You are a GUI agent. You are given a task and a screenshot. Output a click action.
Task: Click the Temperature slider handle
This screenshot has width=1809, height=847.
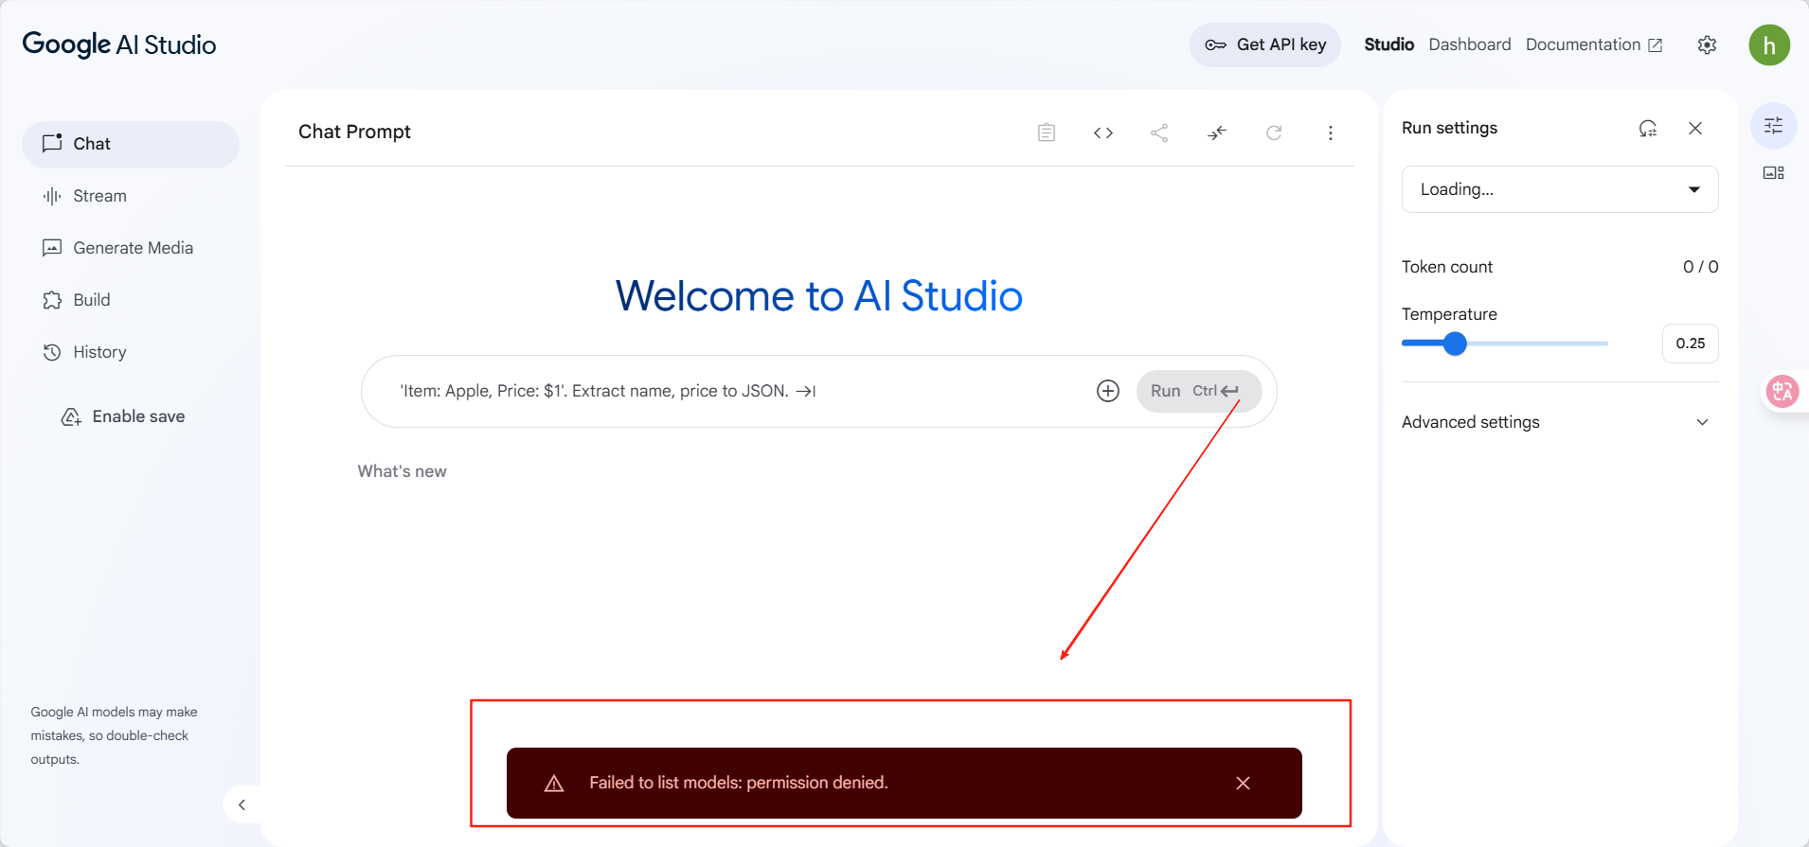point(1455,344)
